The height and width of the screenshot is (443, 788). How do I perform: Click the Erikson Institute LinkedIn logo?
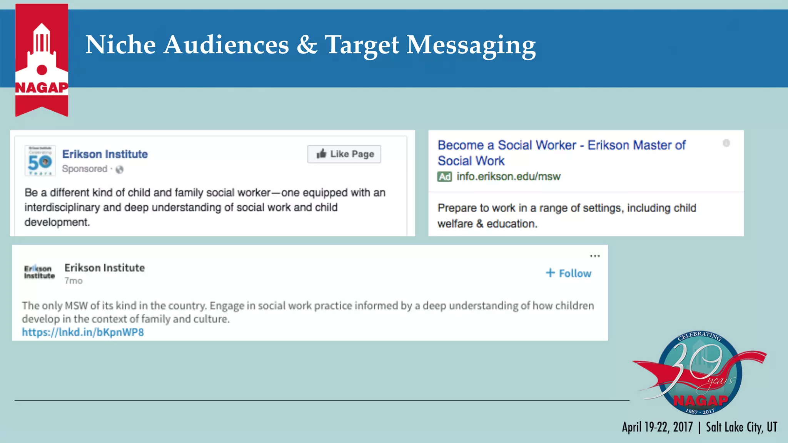pyautogui.click(x=39, y=272)
